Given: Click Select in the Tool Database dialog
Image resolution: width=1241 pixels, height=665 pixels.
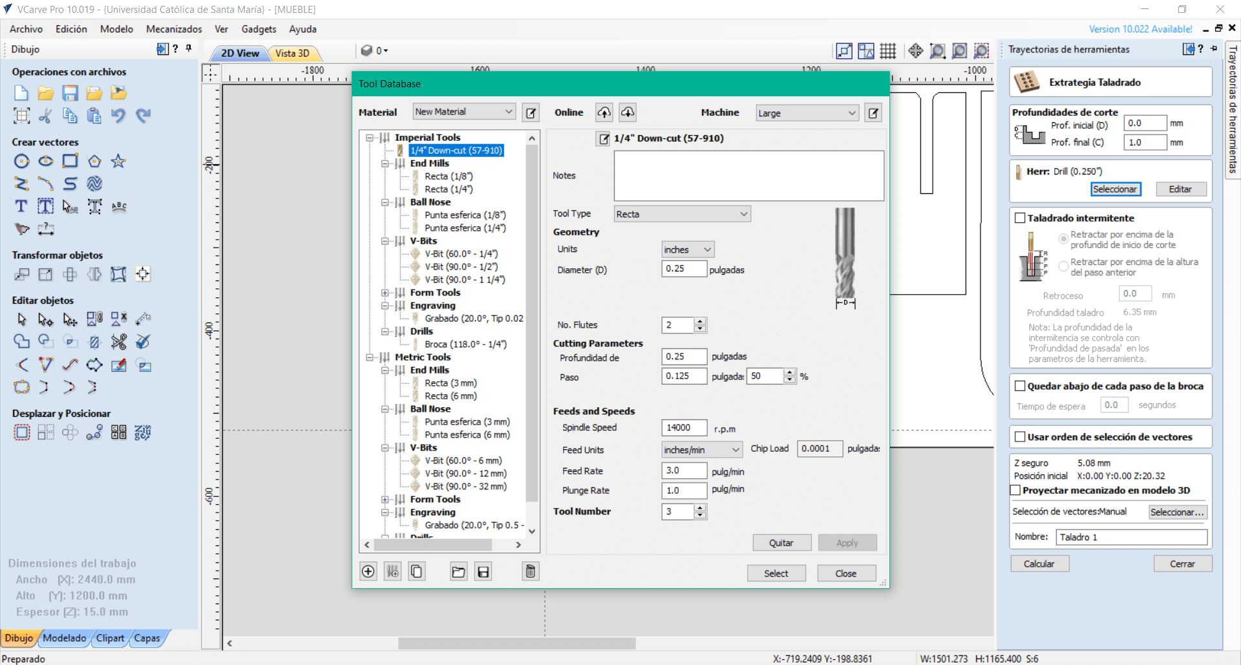Looking at the screenshot, I should pyautogui.click(x=776, y=573).
